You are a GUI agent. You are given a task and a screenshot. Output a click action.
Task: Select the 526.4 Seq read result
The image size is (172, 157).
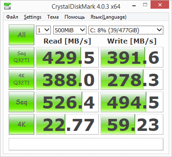(67, 102)
